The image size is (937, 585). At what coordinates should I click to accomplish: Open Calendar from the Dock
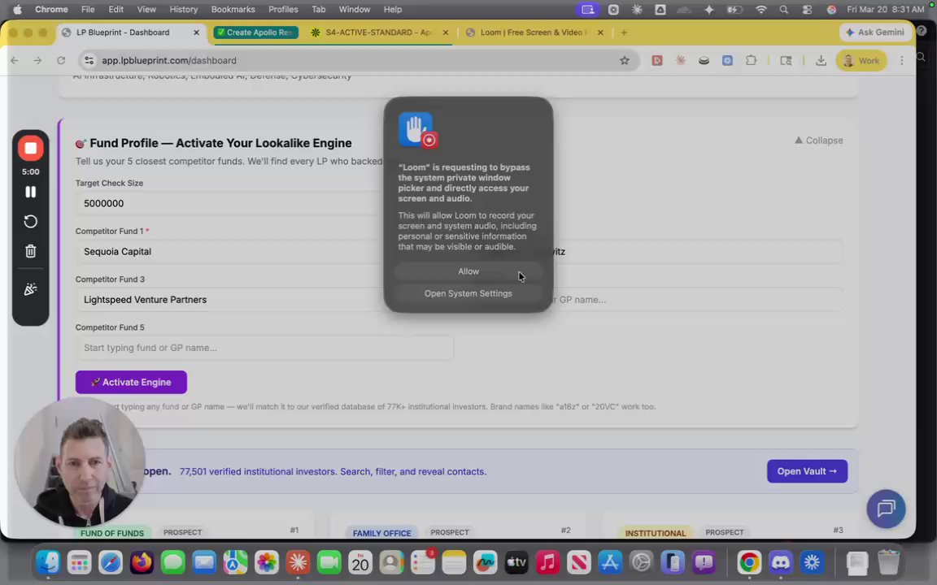point(360,561)
